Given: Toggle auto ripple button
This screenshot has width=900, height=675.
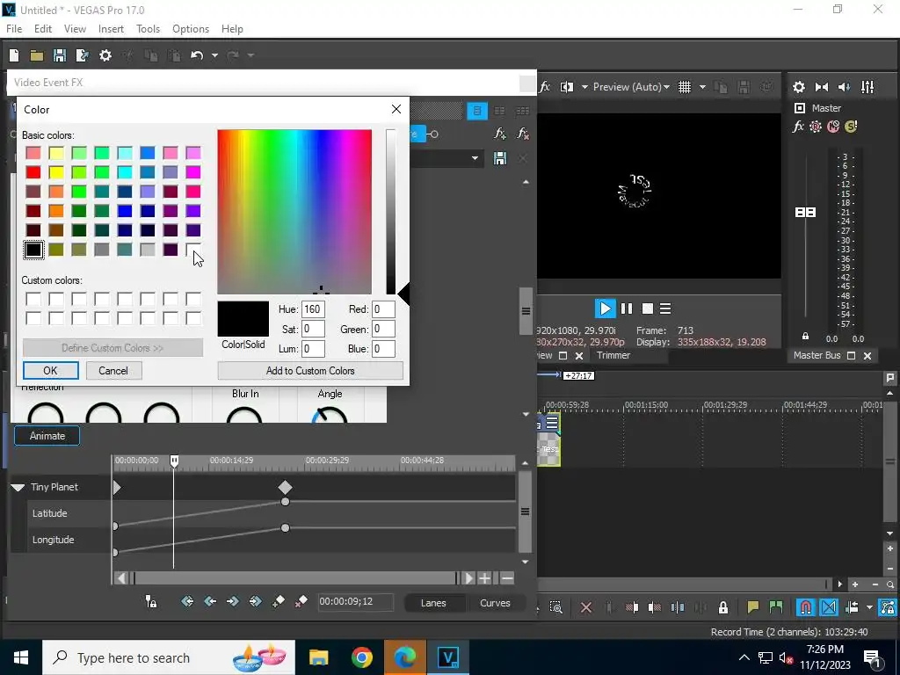Looking at the screenshot, I should click(x=852, y=607).
